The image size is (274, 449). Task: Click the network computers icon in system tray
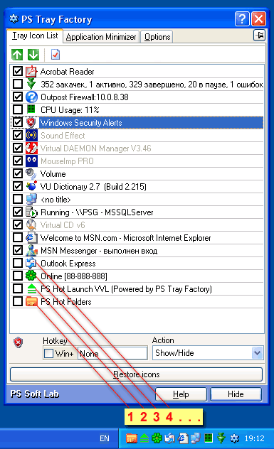(196, 438)
